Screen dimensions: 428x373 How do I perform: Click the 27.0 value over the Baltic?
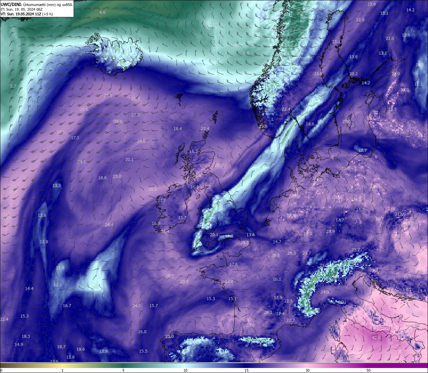346,121
